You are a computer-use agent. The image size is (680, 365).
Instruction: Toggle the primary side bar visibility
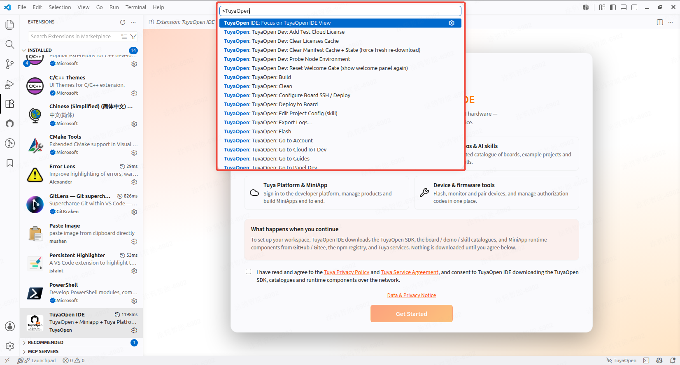tap(613, 7)
